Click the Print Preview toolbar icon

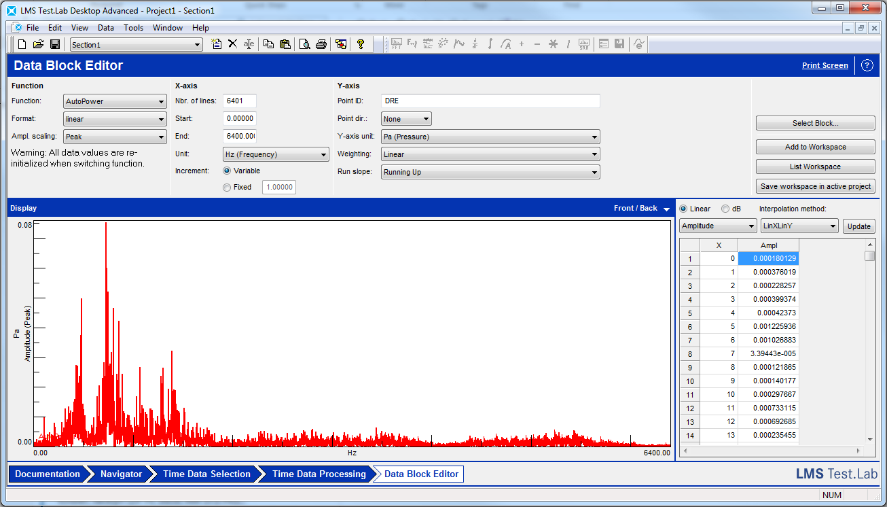(x=305, y=44)
